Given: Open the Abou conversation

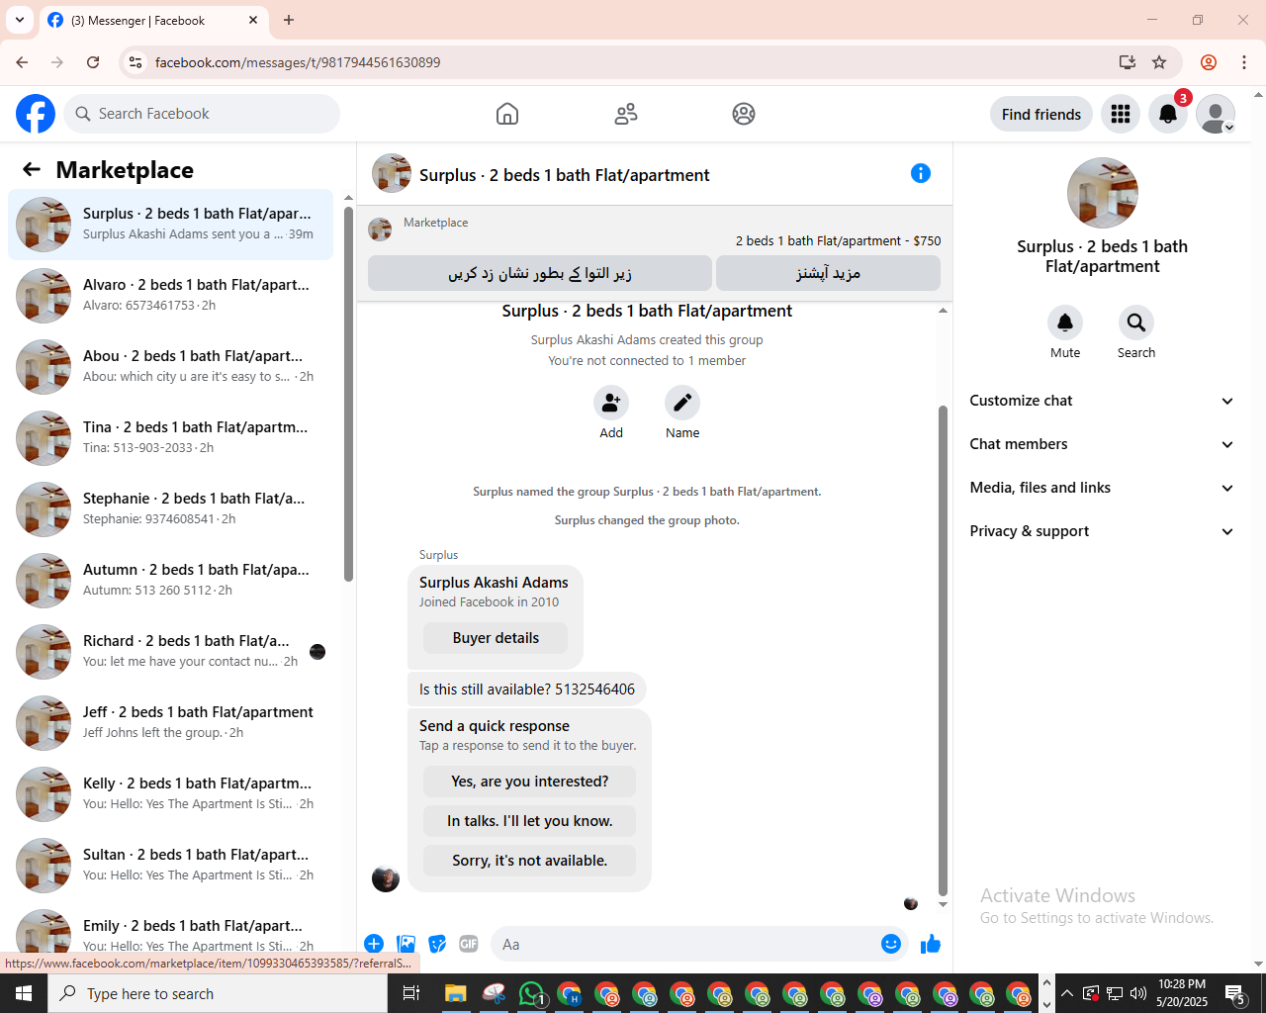Looking at the screenshot, I should pyautogui.click(x=170, y=367).
